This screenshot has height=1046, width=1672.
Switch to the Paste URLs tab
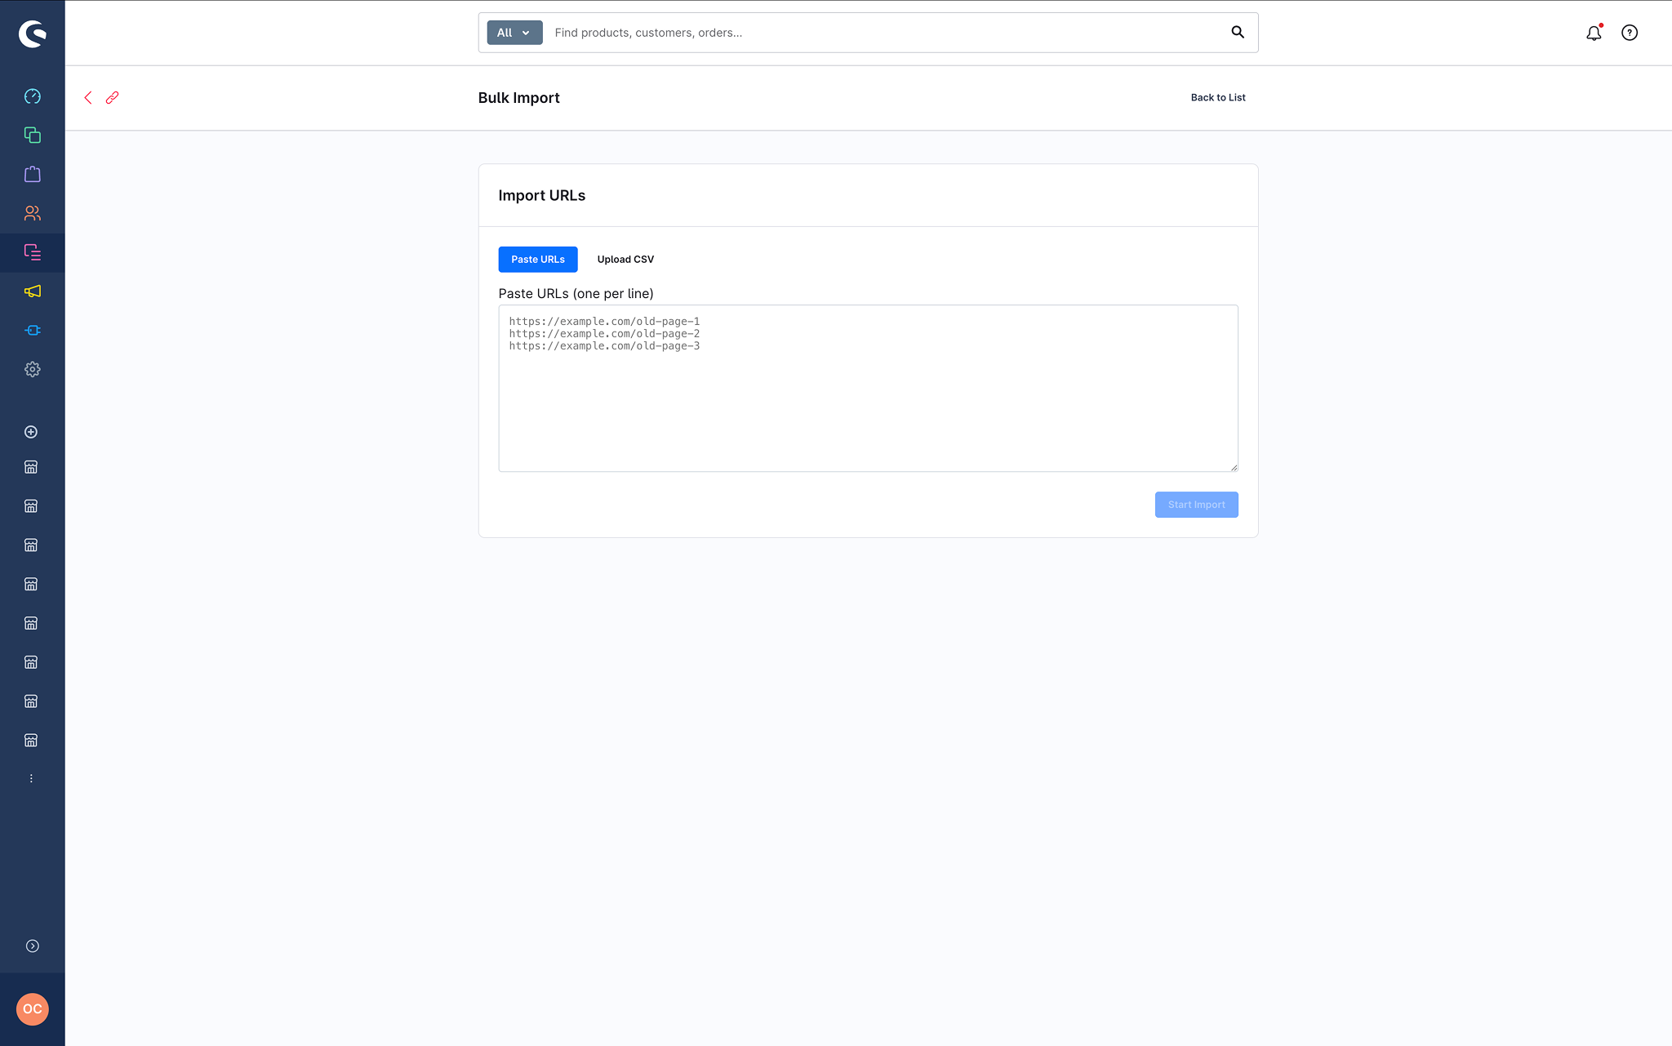(538, 260)
